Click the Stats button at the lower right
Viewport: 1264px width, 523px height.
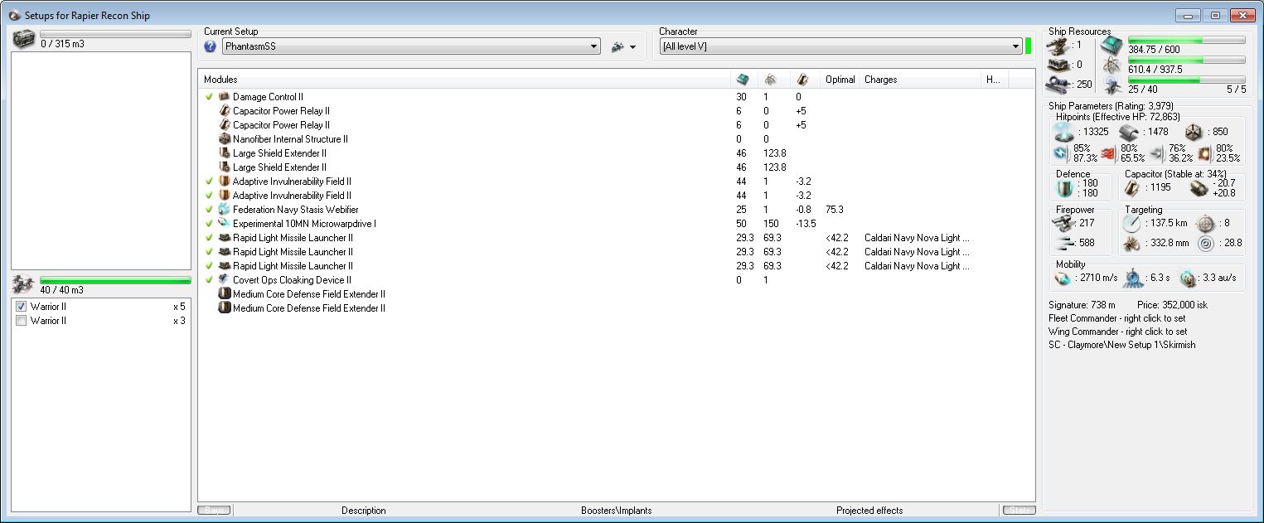pos(1019,511)
